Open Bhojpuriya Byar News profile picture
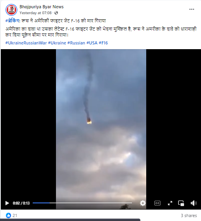Viewport: 201px width, 221px height. tap(11, 10)
